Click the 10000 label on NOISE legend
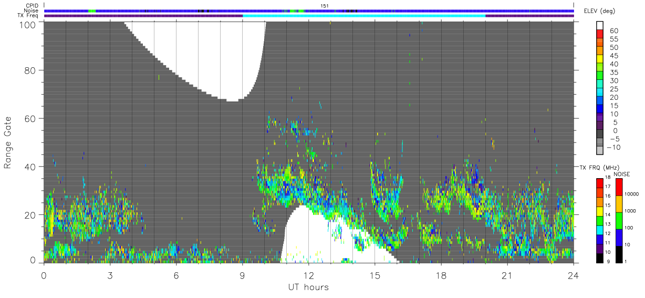 [x=632, y=194]
